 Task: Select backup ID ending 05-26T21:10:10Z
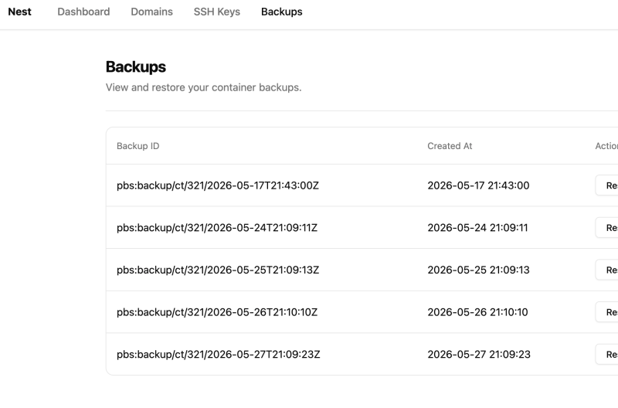(217, 312)
